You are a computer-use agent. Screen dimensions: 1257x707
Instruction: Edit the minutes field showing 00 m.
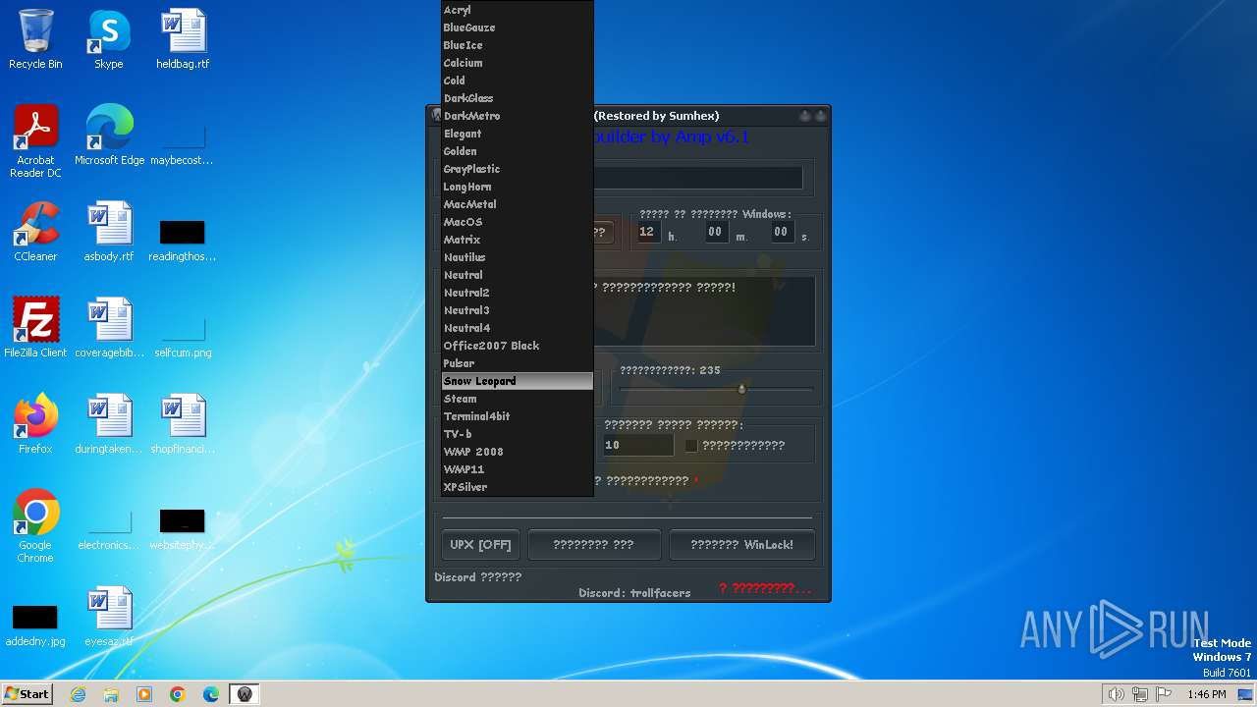pos(716,233)
